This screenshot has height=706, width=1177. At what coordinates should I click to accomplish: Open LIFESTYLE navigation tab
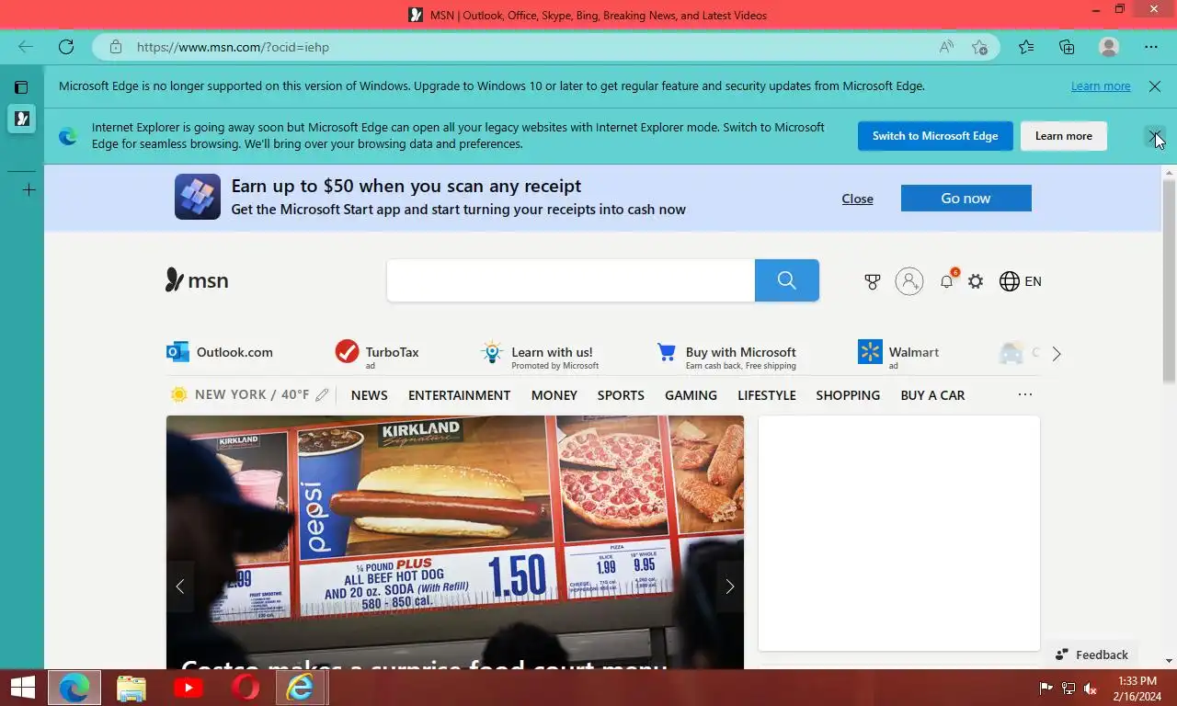click(766, 395)
